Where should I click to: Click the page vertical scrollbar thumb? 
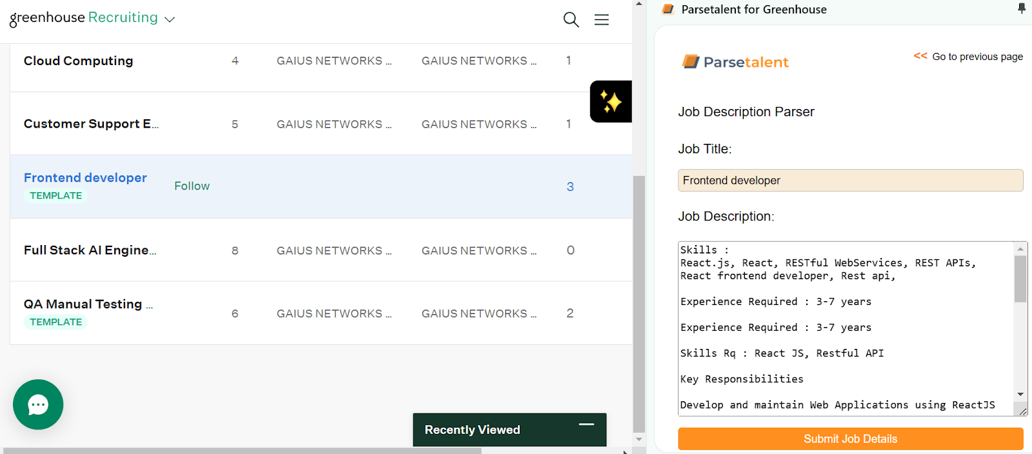click(x=639, y=304)
